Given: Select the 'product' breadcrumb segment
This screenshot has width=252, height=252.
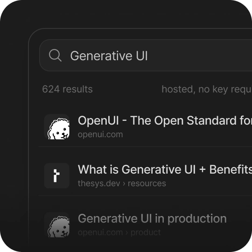Looking at the screenshot, I should click(146, 233).
